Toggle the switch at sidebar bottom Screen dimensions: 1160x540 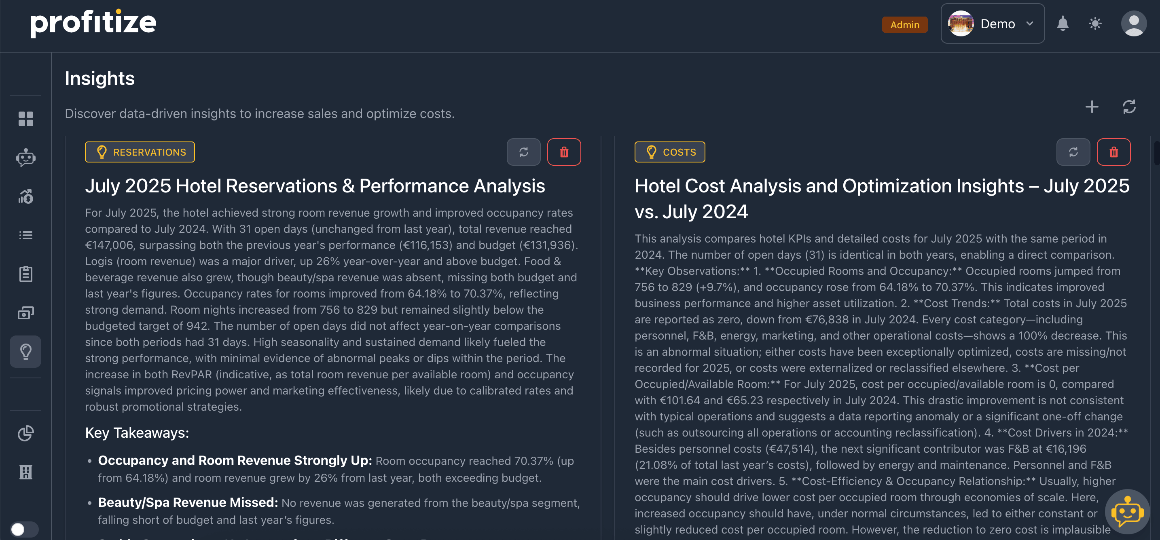tap(23, 529)
